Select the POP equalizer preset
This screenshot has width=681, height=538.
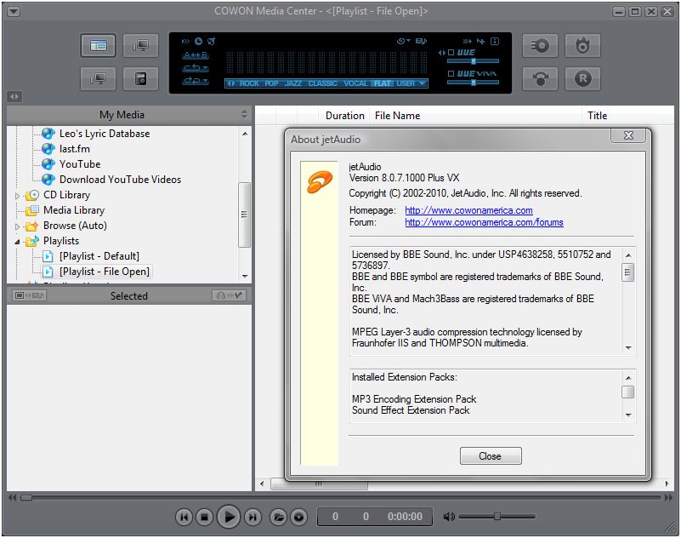coord(271,83)
